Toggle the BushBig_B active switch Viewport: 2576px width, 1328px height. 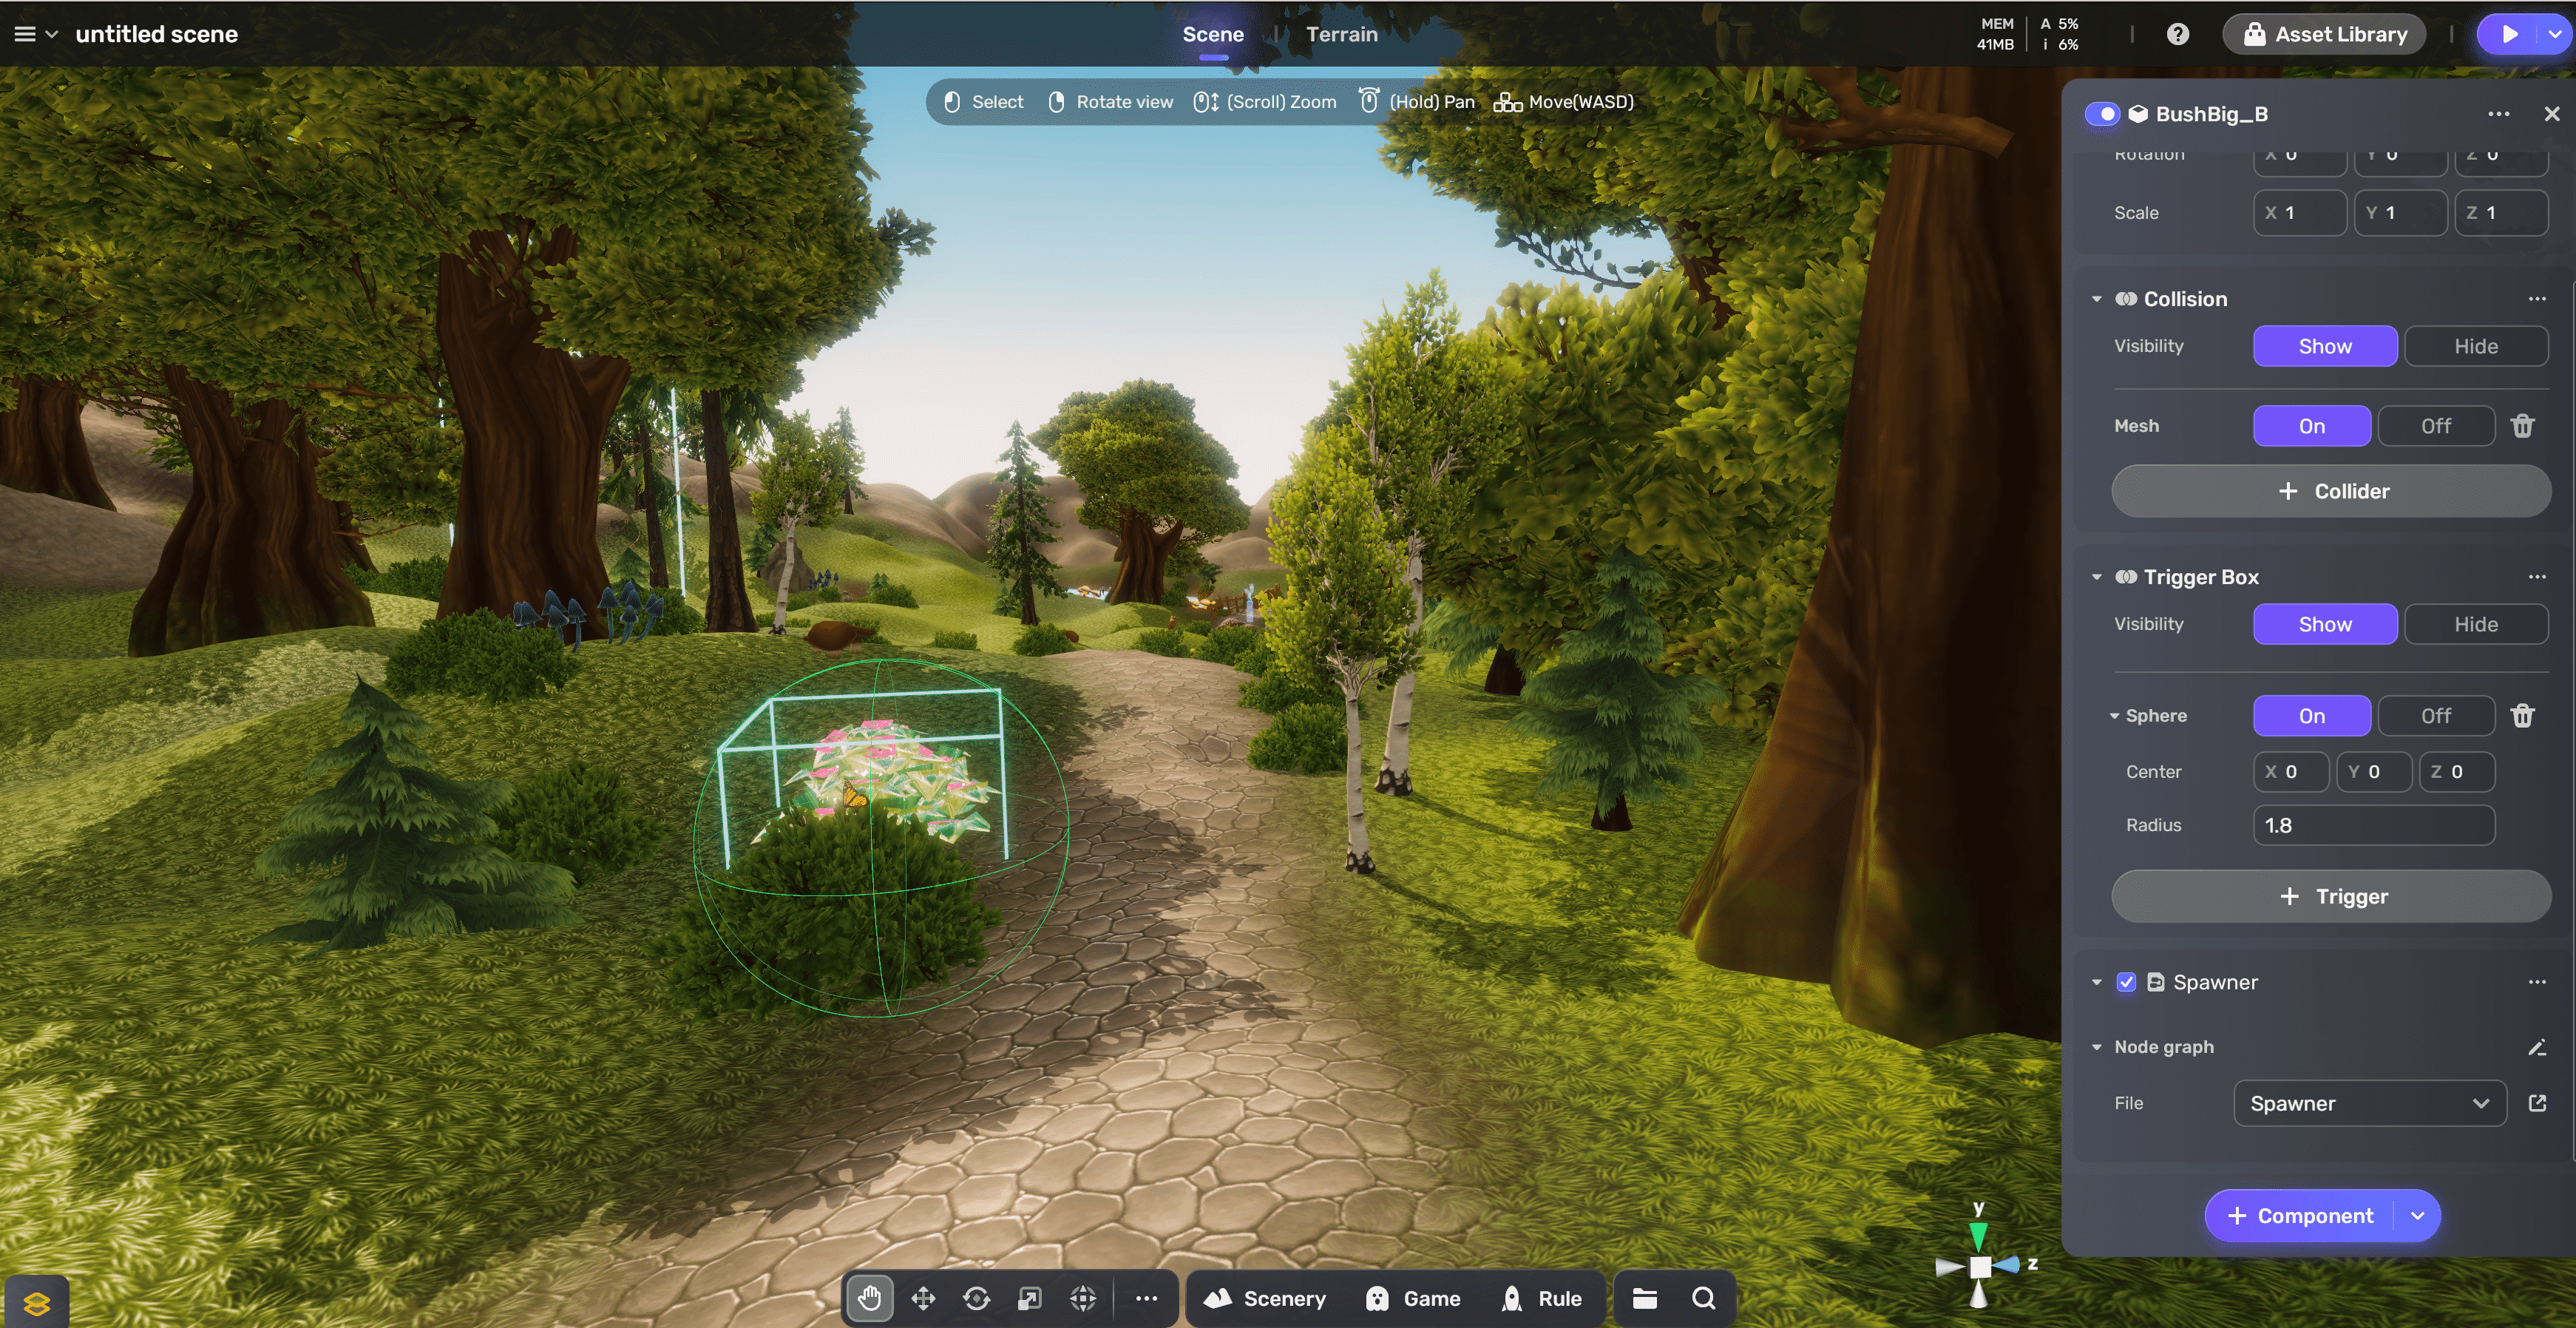tap(2101, 114)
